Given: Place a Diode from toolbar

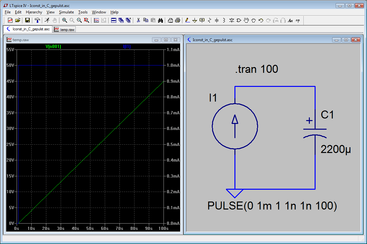Looking at the screenshot, I should pyautogui.click(x=232, y=20).
